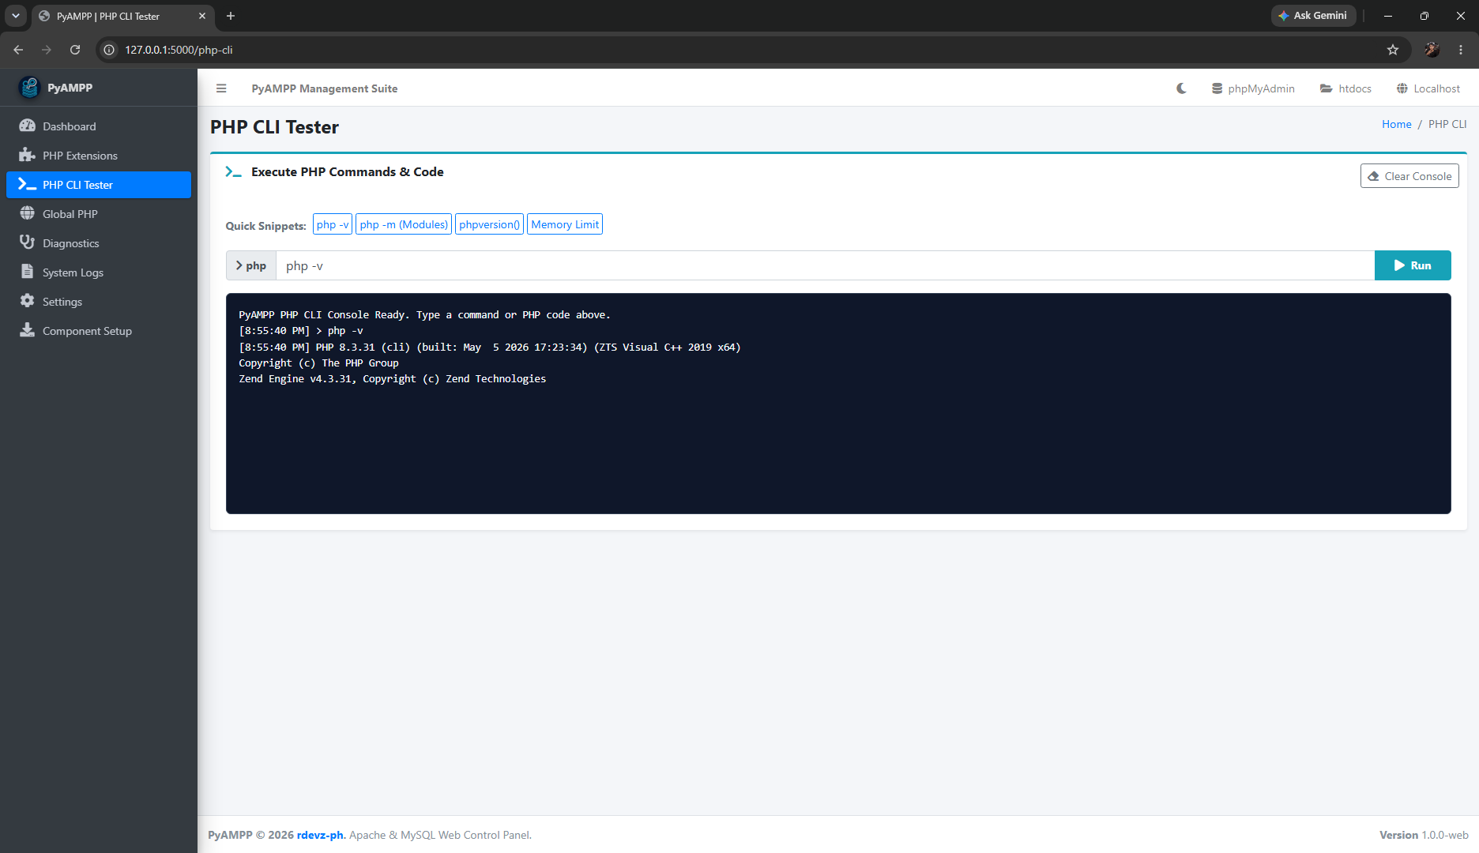
Task: Click Ask Gemini button
Action: (1312, 16)
